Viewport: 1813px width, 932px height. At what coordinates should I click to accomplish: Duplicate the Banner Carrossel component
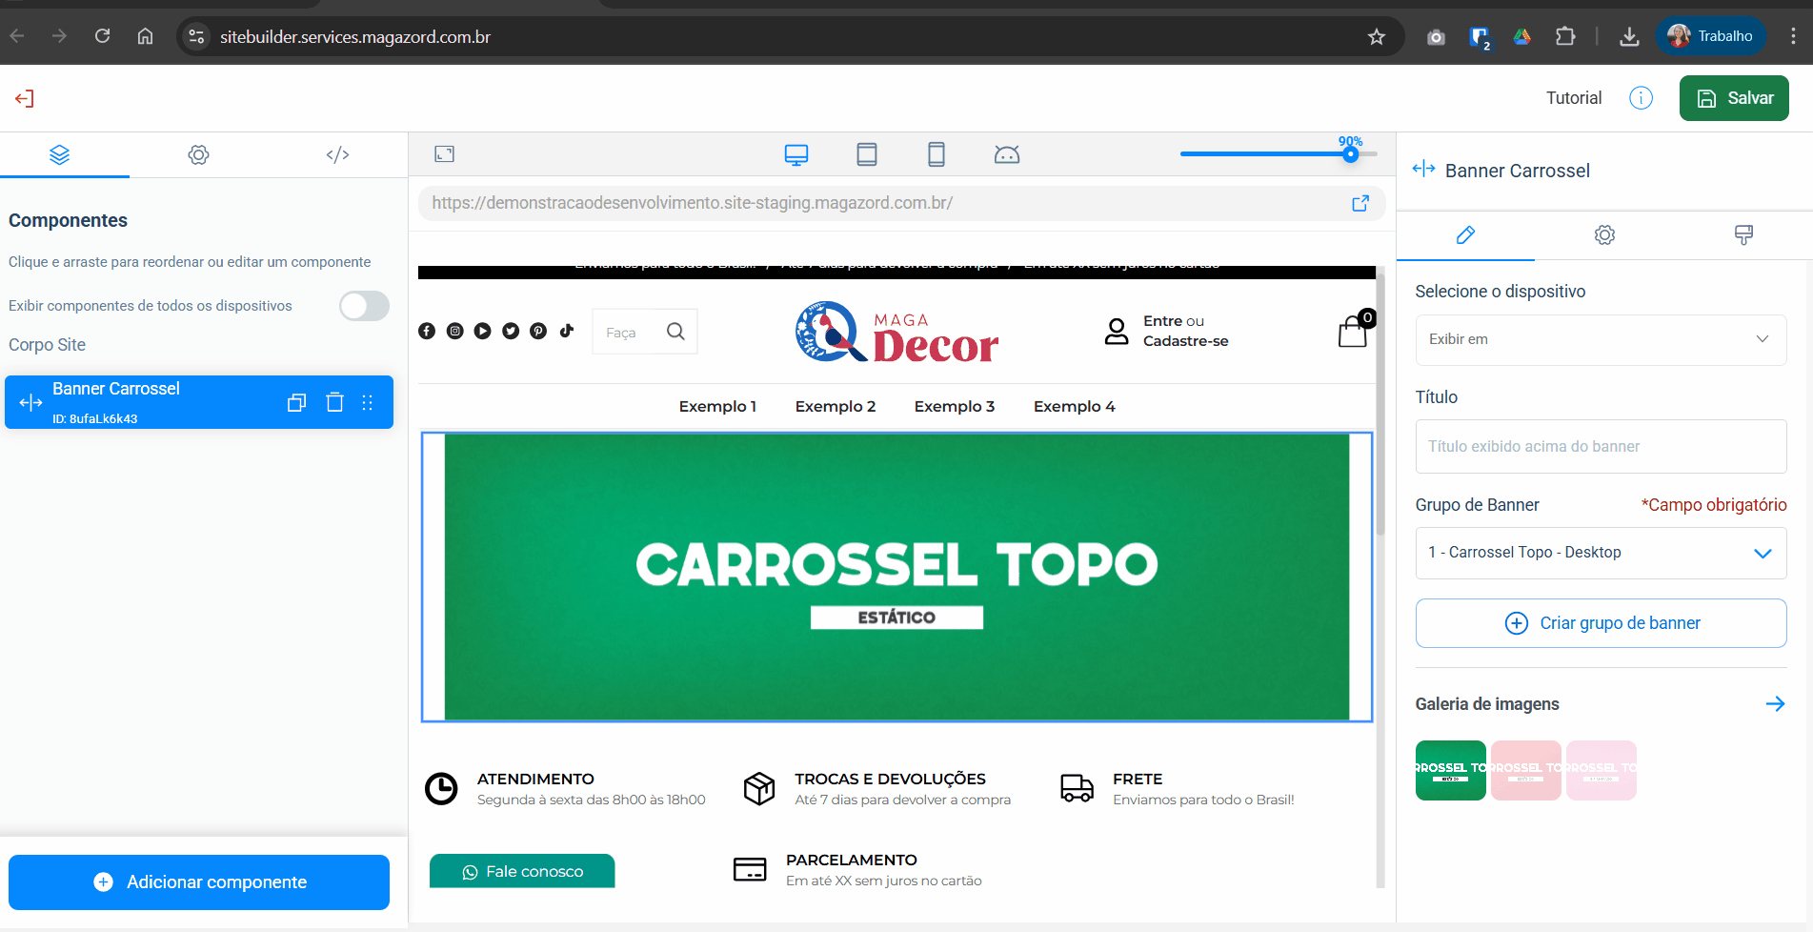[297, 402]
